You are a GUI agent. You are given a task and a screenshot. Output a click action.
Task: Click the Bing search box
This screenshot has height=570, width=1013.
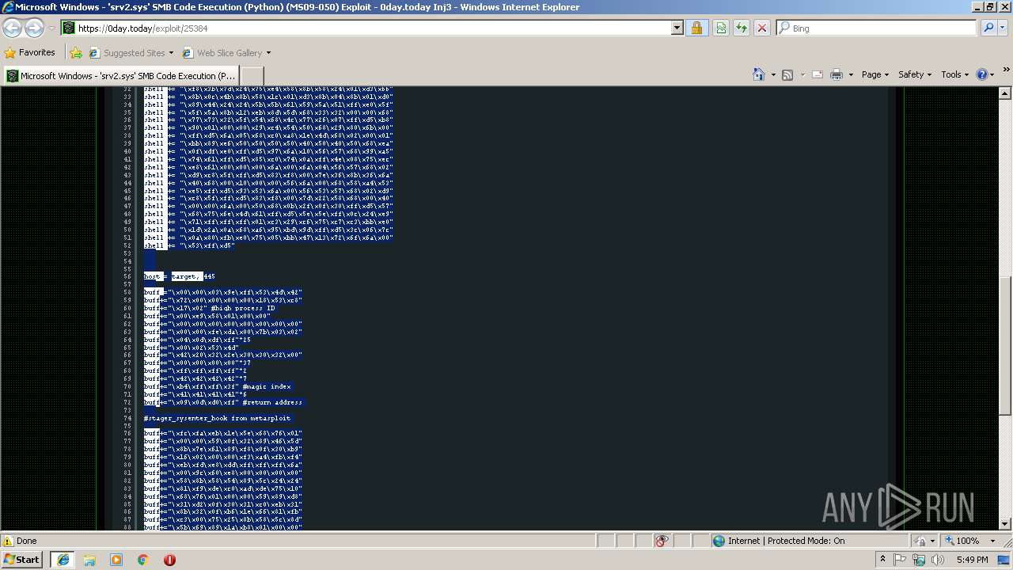click(877, 28)
